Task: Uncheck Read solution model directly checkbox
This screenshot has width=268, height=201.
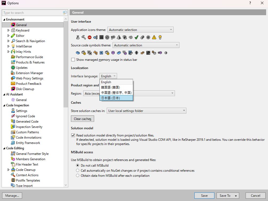Action: 73,135
